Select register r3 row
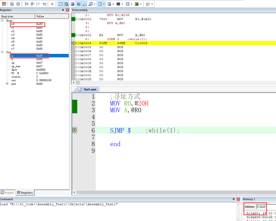The height and width of the screenshot is (221, 276). [x=34, y=35]
